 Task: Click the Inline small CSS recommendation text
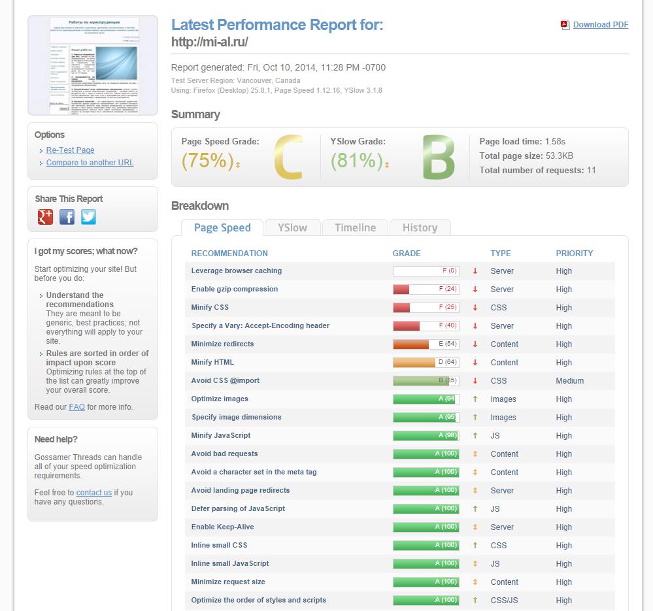[x=219, y=545]
